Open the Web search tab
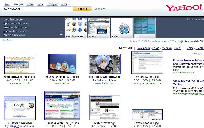204x128 pixels. coord(7,4)
